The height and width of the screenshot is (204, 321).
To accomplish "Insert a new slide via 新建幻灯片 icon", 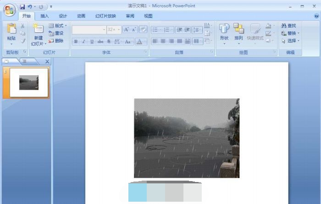I will click(x=38, y=29).
